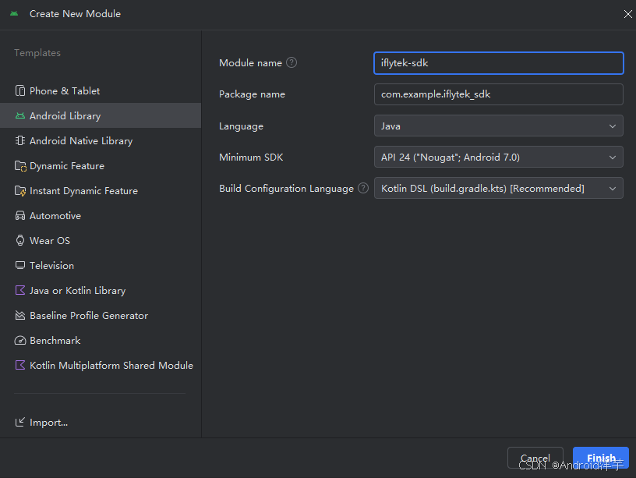Open the Language dropdown showing Java
Image resolution: width=636 pixels, height=478 pixels.
pos(499,126)
